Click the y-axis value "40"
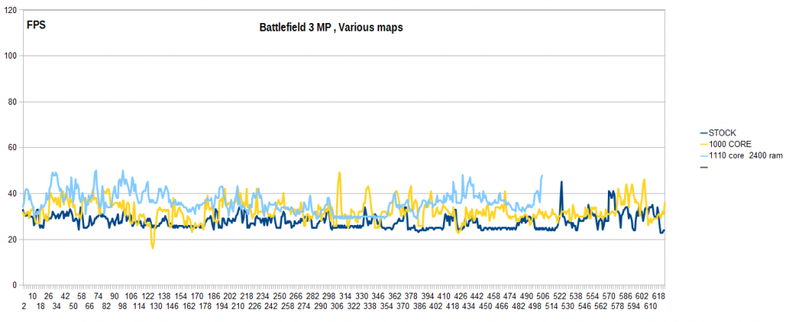Viewport: 789px width, 322px height. click(x=11, y=193)
